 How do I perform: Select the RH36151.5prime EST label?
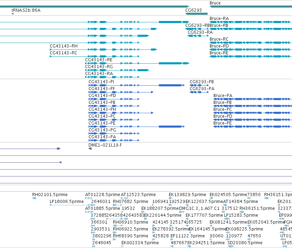tap(257, 208)
